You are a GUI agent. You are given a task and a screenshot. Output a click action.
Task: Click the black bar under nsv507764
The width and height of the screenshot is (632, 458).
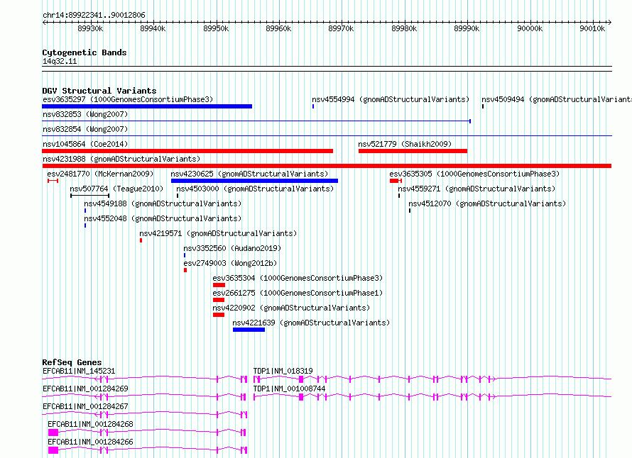90,196
